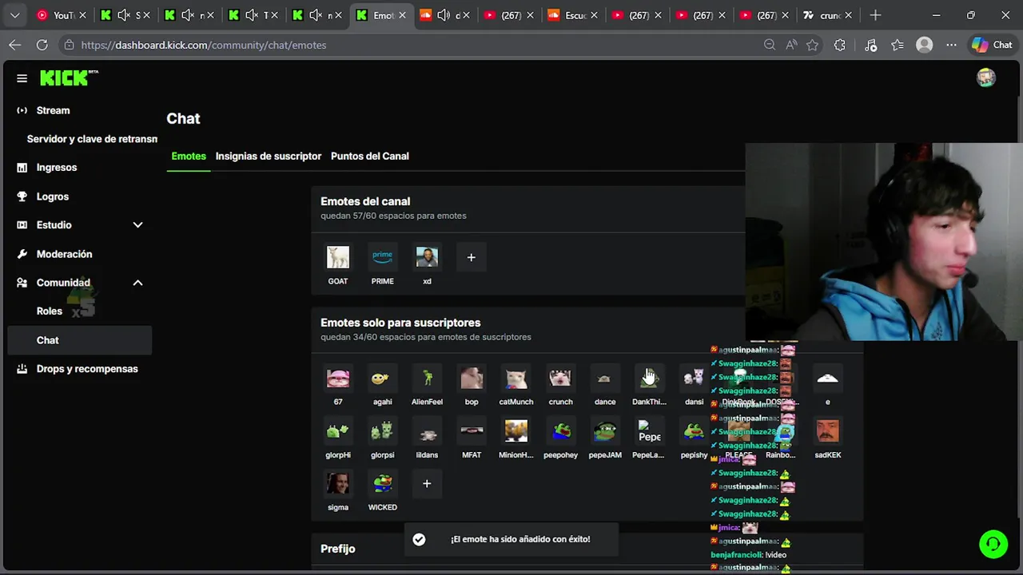Select the dance emote
1023x575 pixels.
605,378
